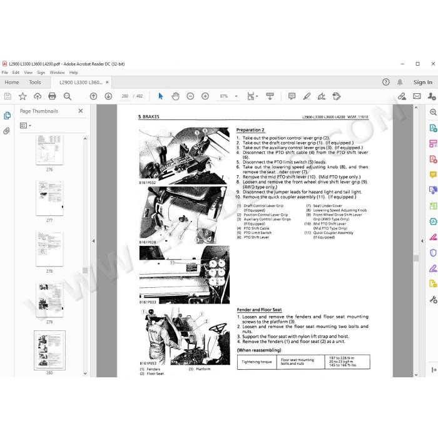Image resolution: width=438 pixels, height=438 pixels.
Task: Open More Tools wrench icon
Action: [x=433, y=300]
